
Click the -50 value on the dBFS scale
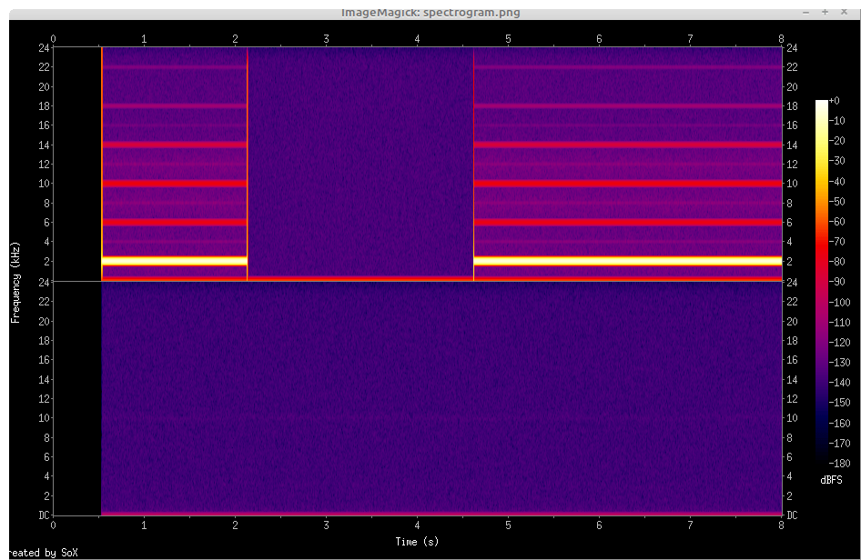coord(837,202)
